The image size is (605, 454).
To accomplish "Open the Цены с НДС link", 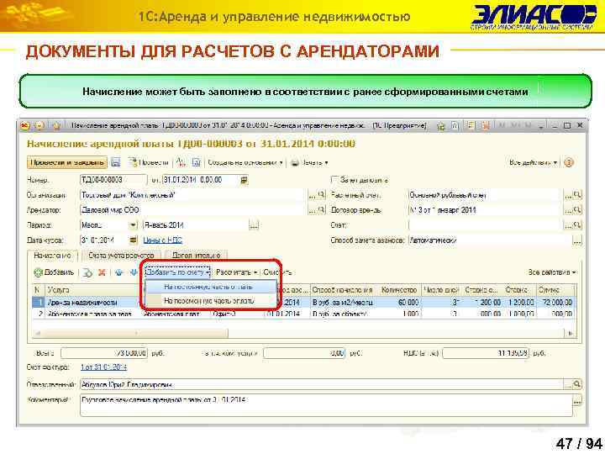I will click(x=162, y=240).
